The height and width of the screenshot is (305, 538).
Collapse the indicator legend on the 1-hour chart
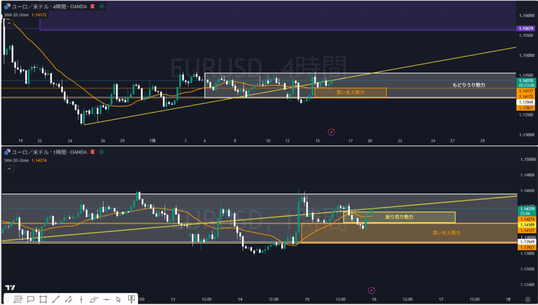click(x=9, y=169)
